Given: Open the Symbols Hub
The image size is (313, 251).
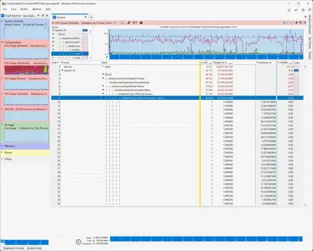Looking at the screenshot, I should tap(34, 248).
